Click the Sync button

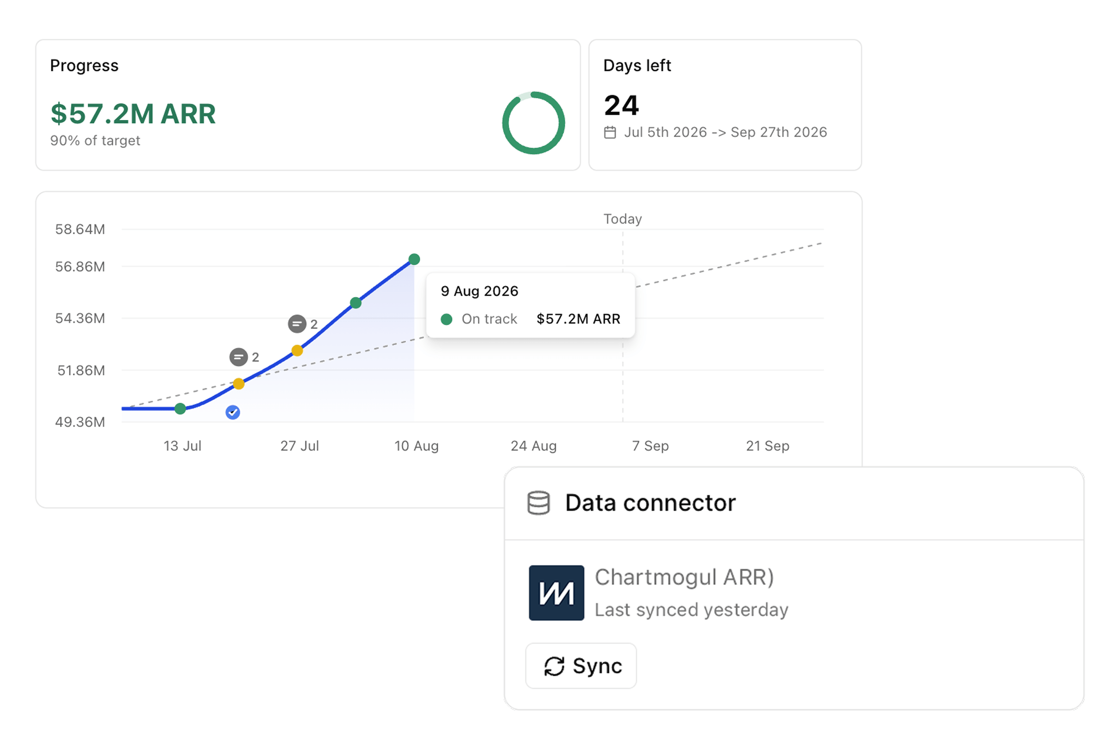tap(581, 666)
